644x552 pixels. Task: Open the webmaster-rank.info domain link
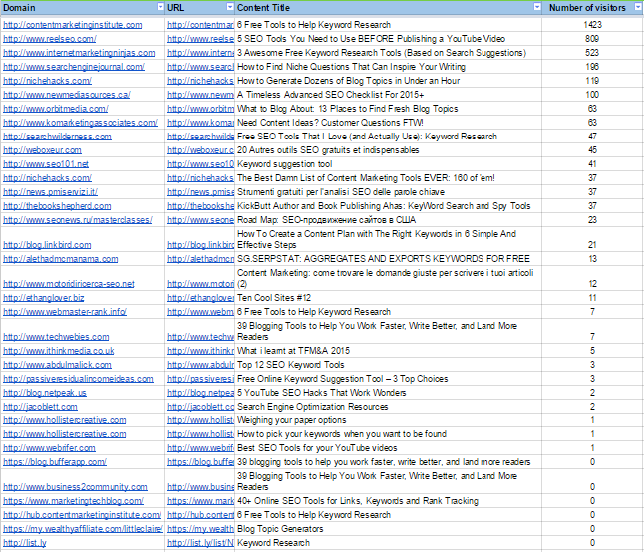click(65, 312)
